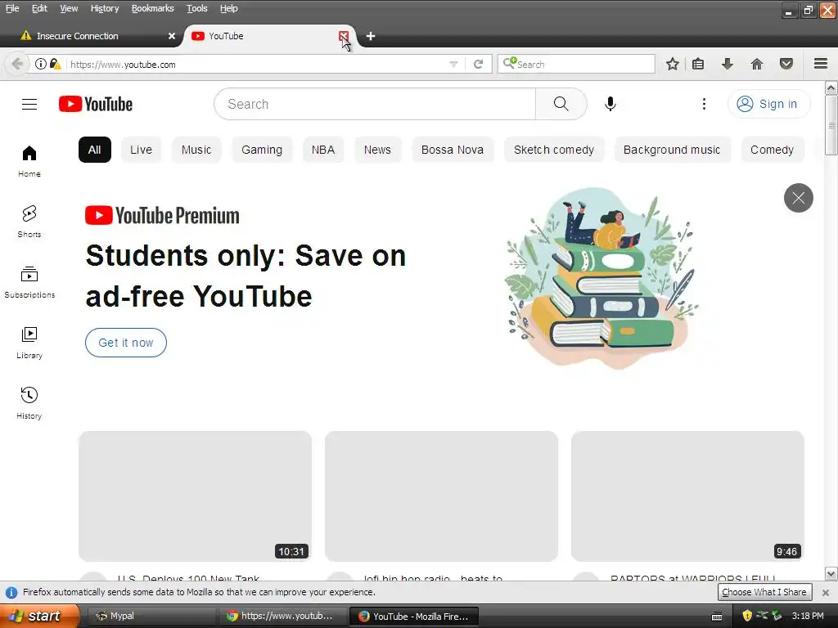Open Pocket icon in Firefox toolbar

[x=786, y=64]
